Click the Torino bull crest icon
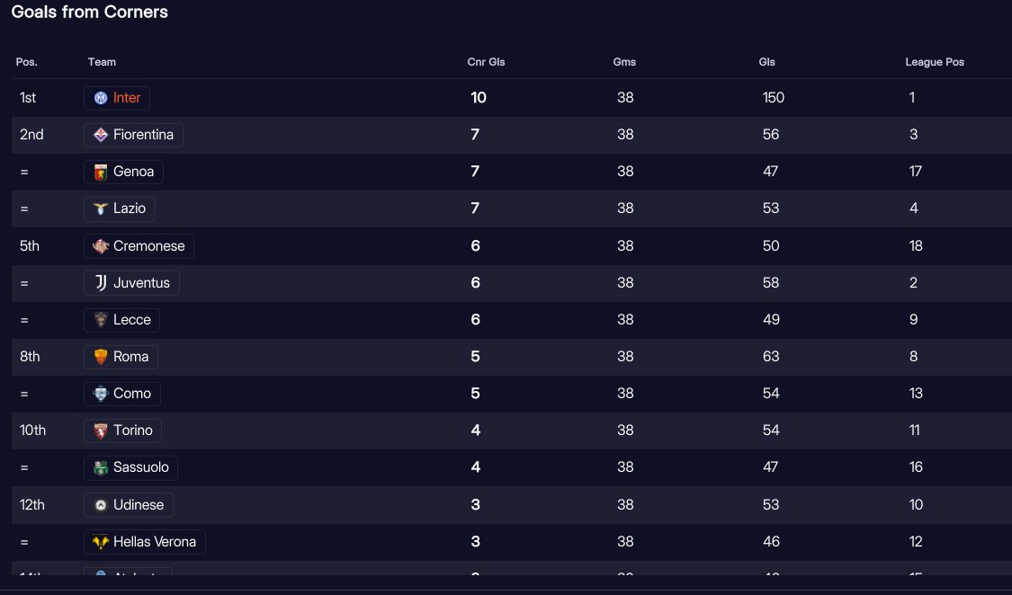The width and height of the screenshot is (1012, 595). (x=101, y=431)
